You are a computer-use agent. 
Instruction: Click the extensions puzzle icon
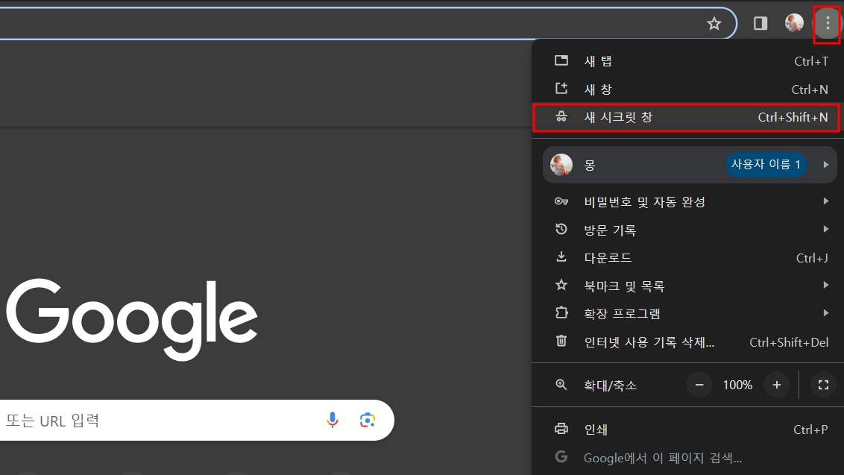click(x=561, y=313)
